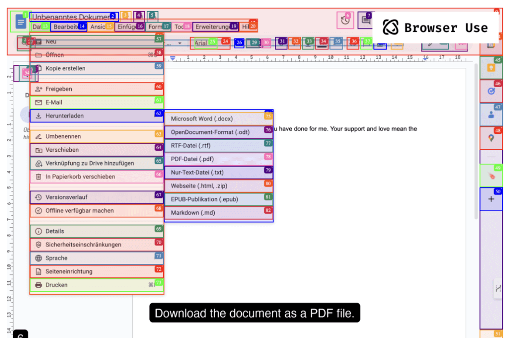Choose RTF-Datei (.rtf)
513x338 pixels.
[218, 145]
